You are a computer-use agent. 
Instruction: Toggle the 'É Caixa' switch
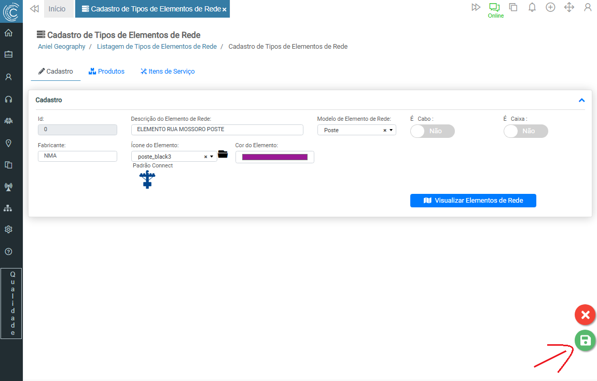[x=525, y=131]
